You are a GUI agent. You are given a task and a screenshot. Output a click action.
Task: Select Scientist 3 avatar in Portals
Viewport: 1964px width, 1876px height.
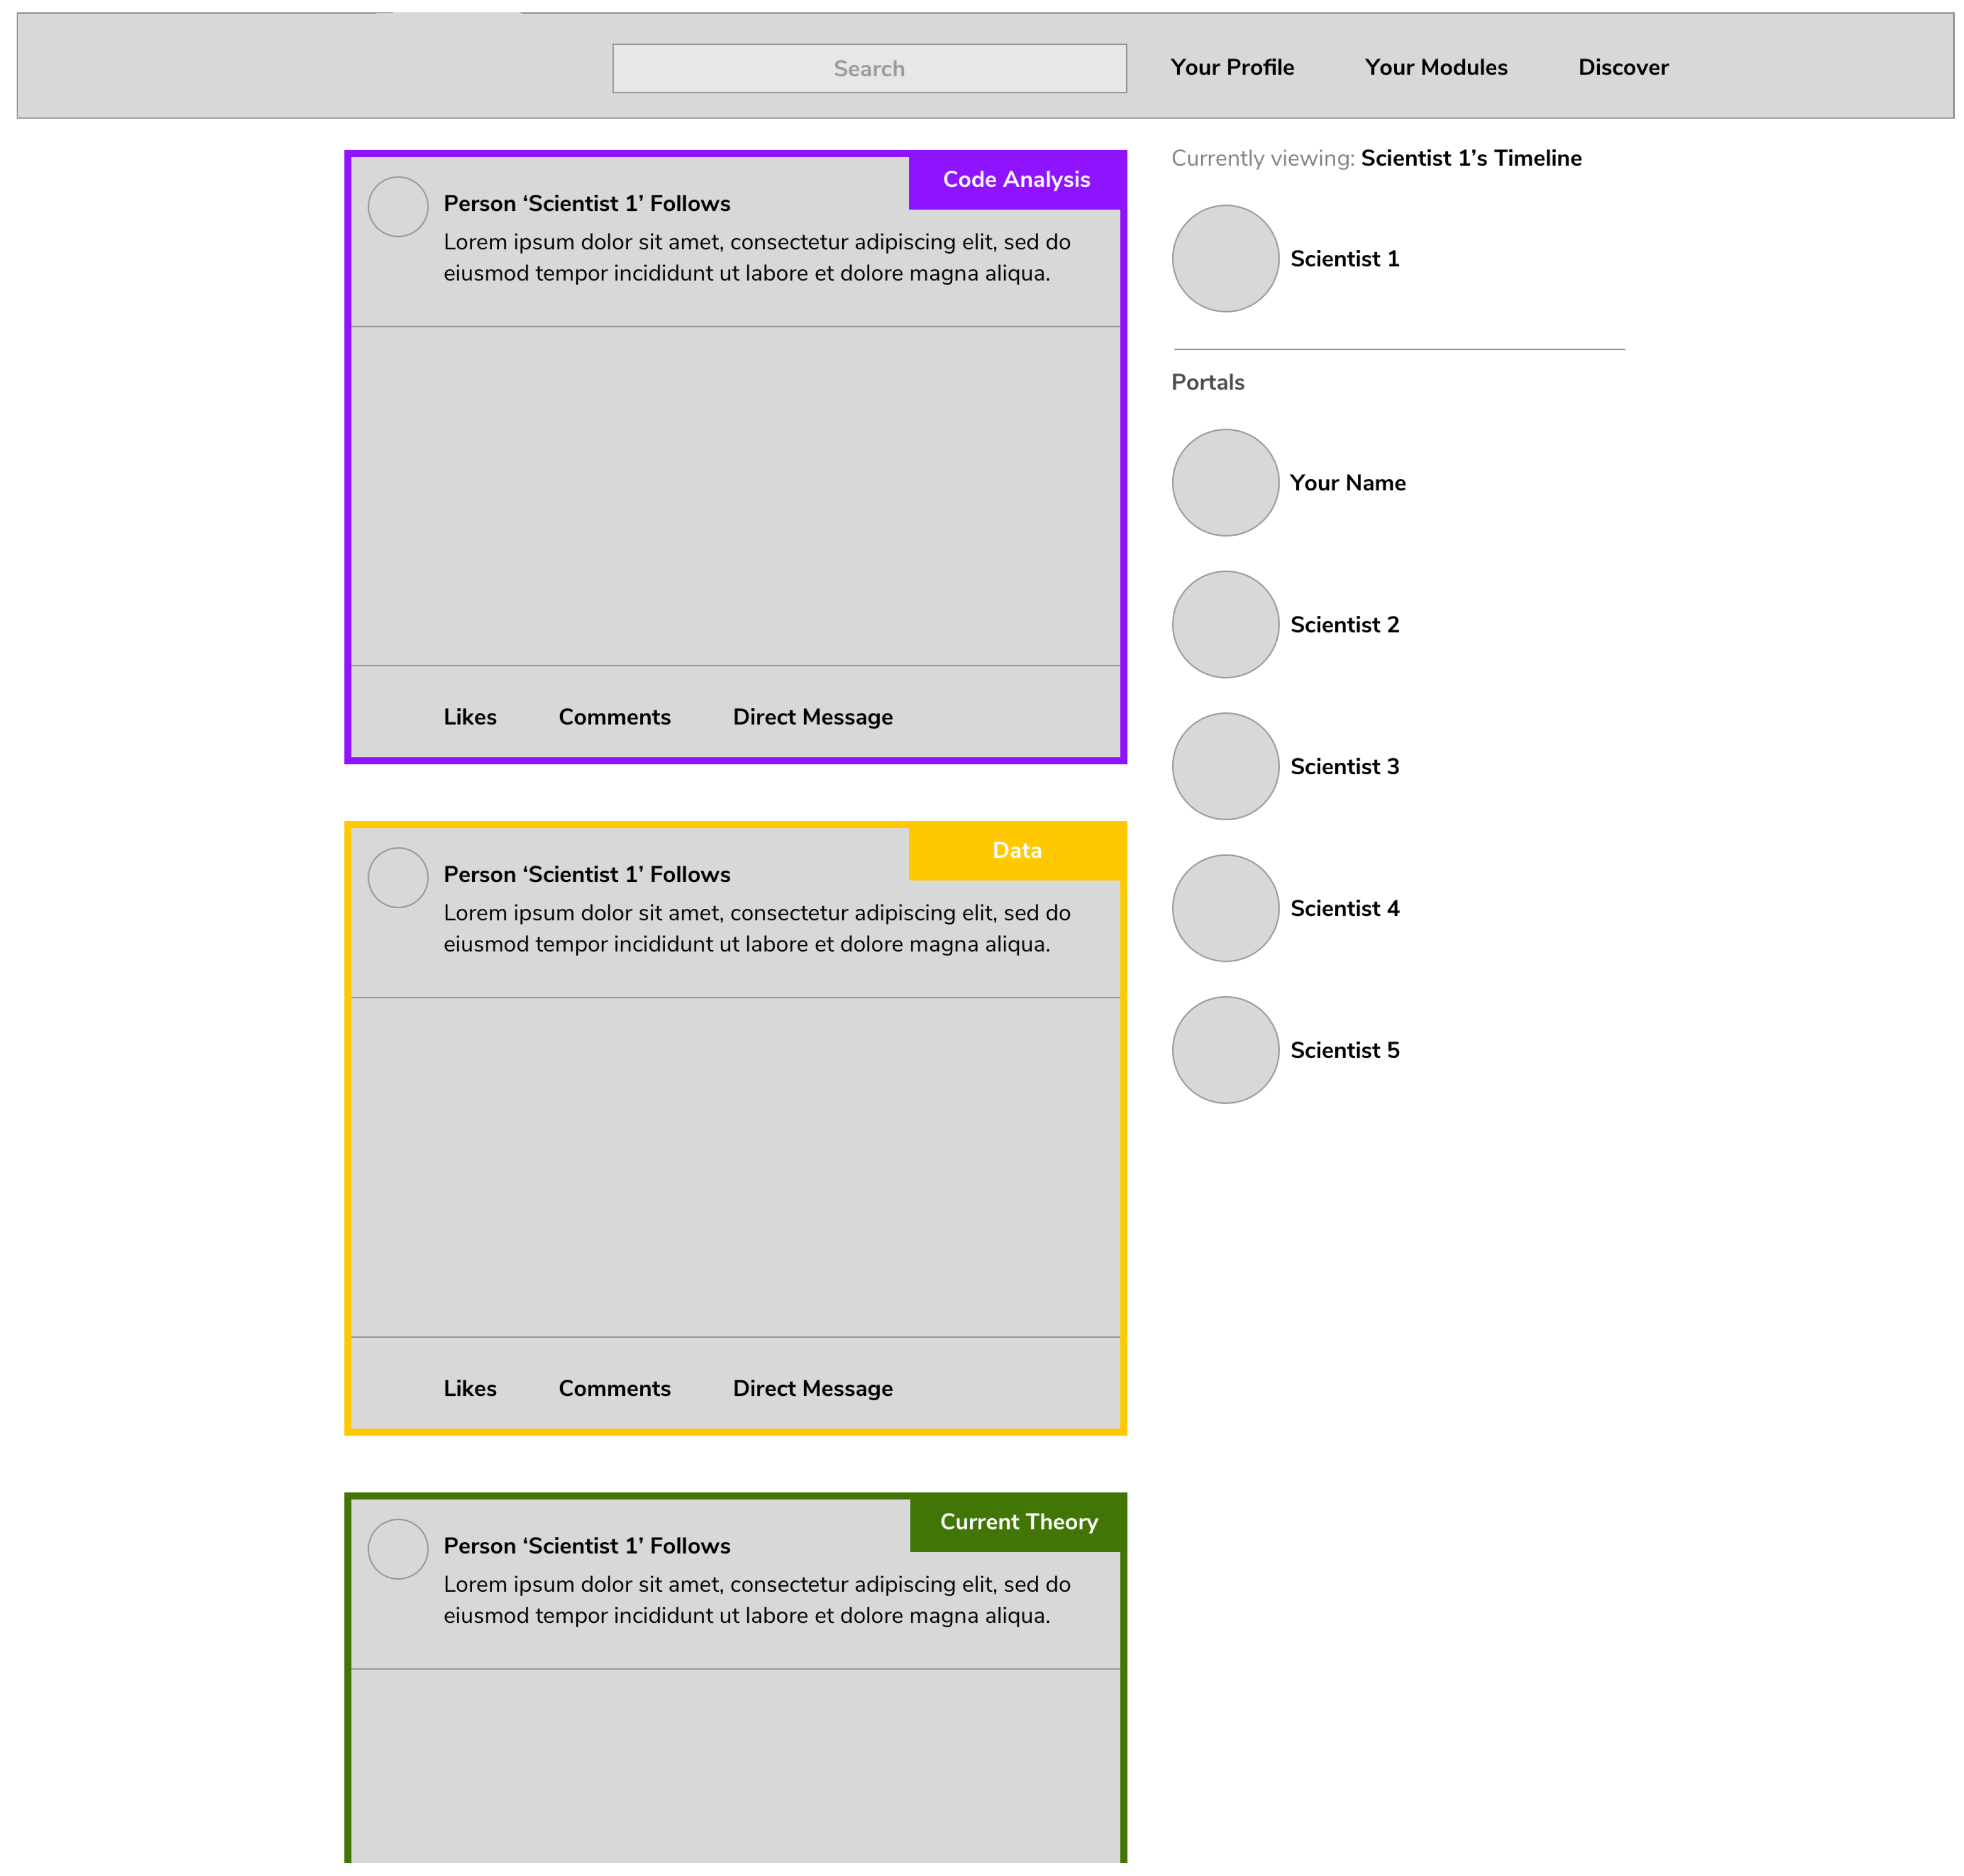[x=1225, y=766]
